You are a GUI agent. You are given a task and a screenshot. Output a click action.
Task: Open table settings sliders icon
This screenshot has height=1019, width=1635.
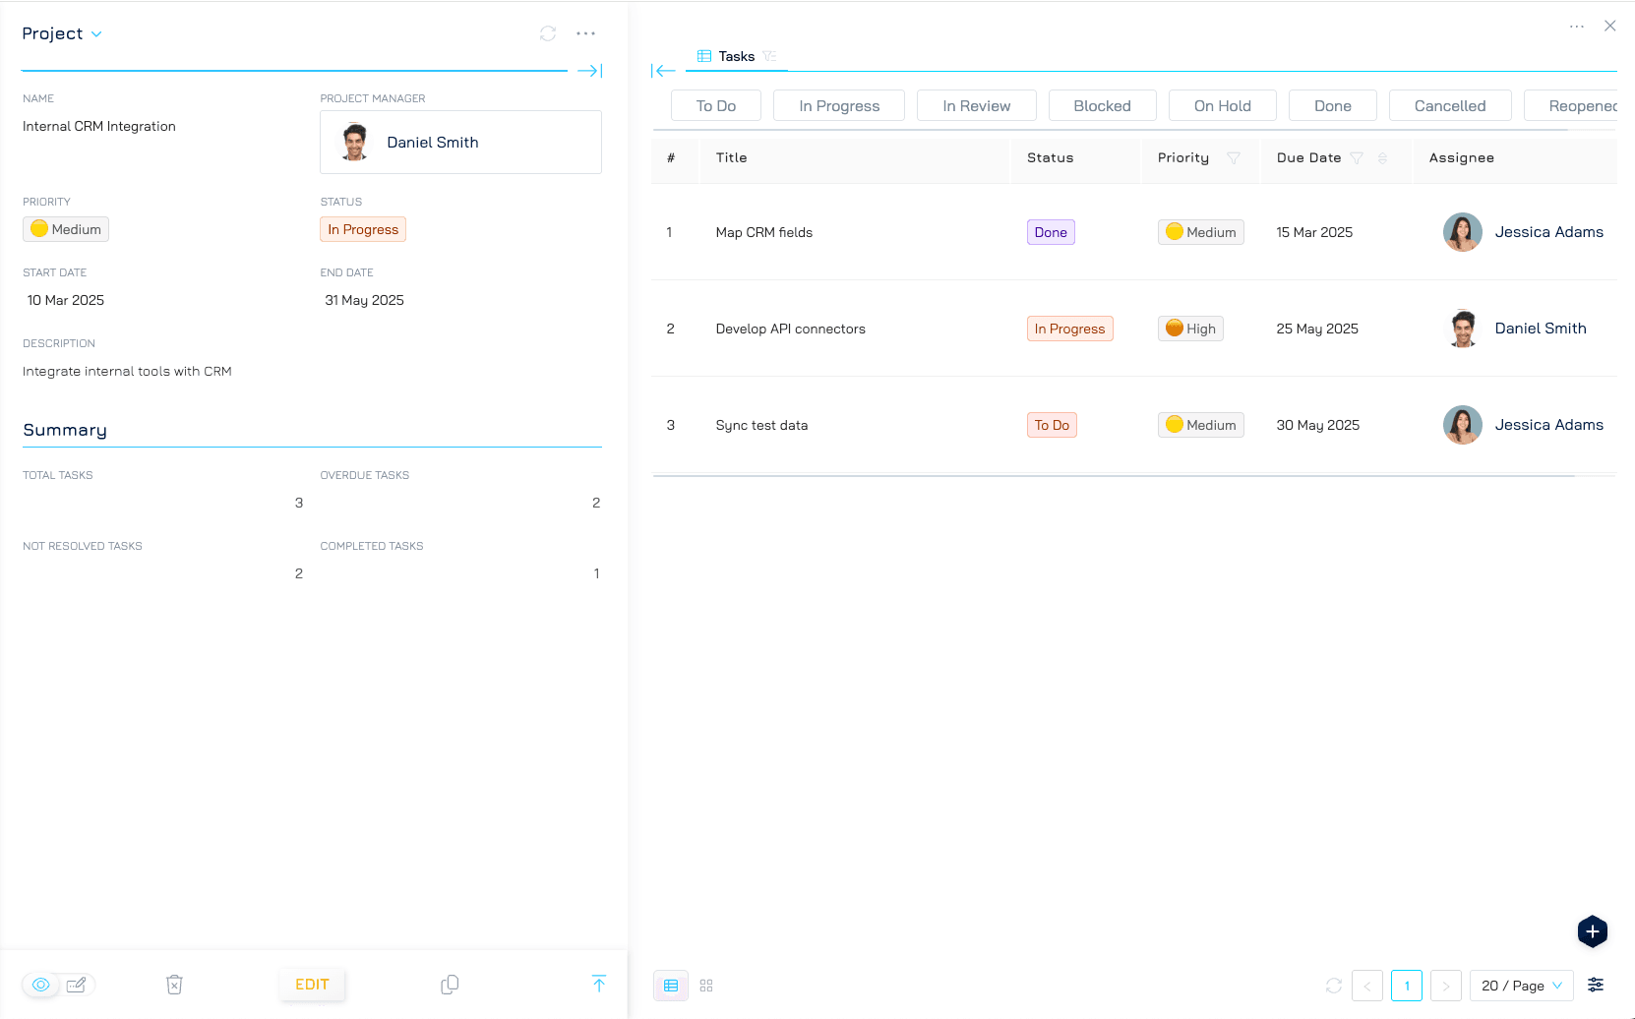tap(1596, 985)
